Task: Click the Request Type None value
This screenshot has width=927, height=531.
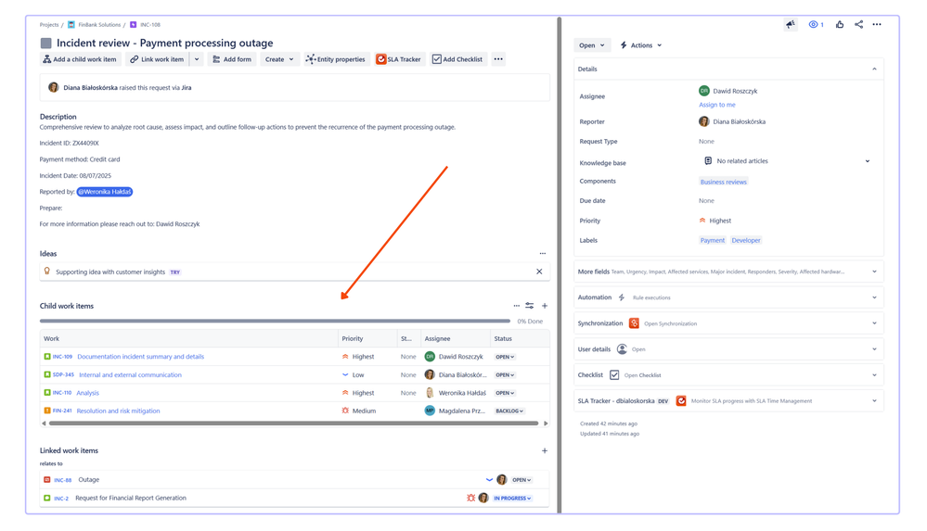Action: [706, 141]
